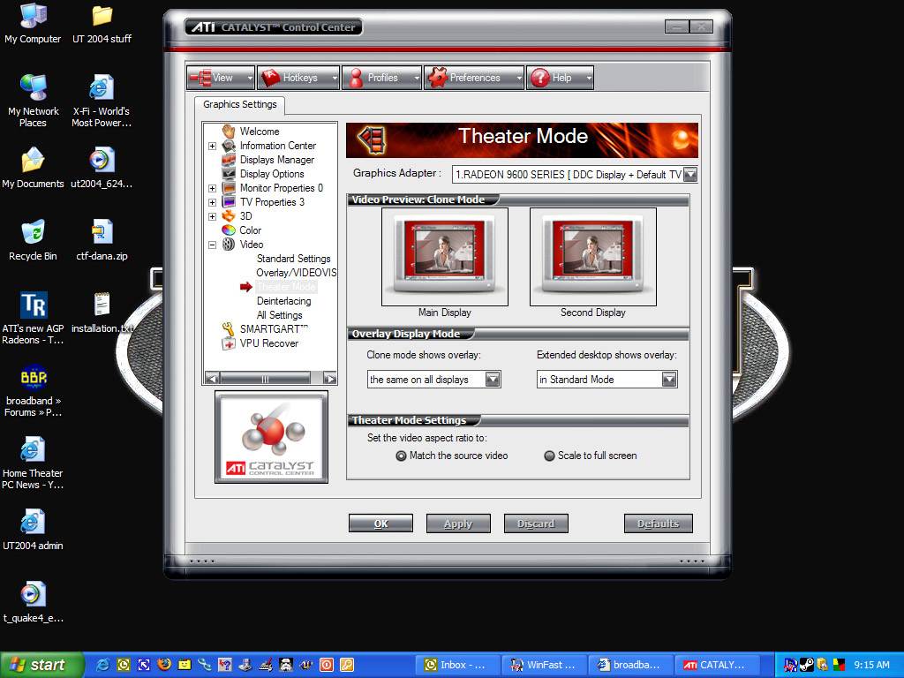The height and width of the screenshot is (678, 904).
Task: Switch to WinFast taskbar button
Action: [544, 665]
